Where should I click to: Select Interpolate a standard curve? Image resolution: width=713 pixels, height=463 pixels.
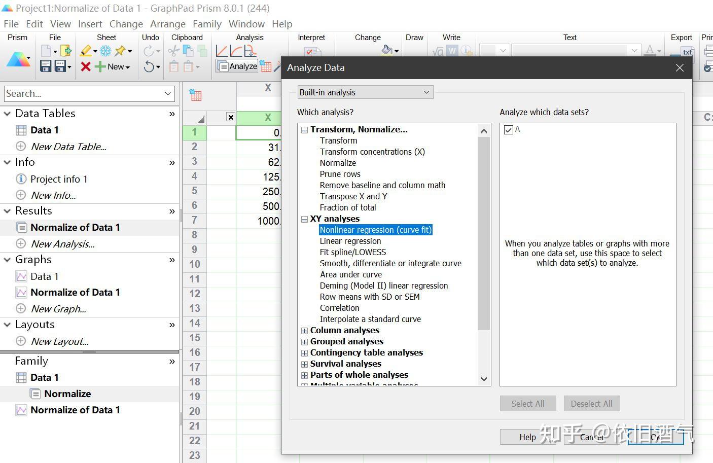[370, 319]
